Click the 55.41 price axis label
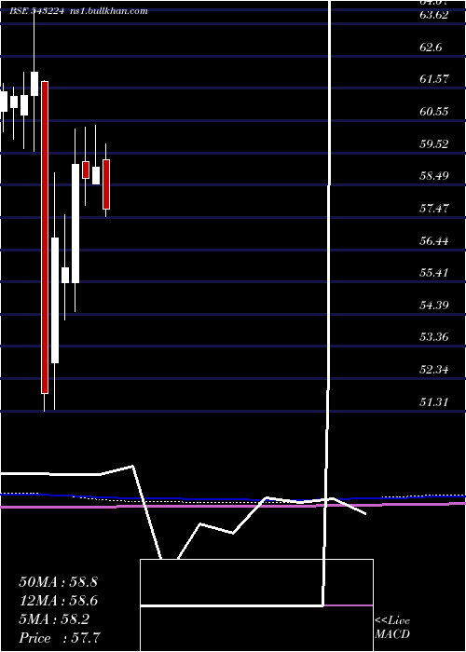The image size is (466, 652). [x=434, y=273]
